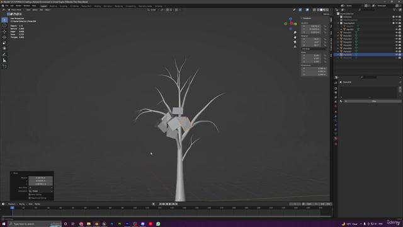Hide Plane.008 with its eye icon
The width and height of the screenshot is (403, 227).
[397, 55]
